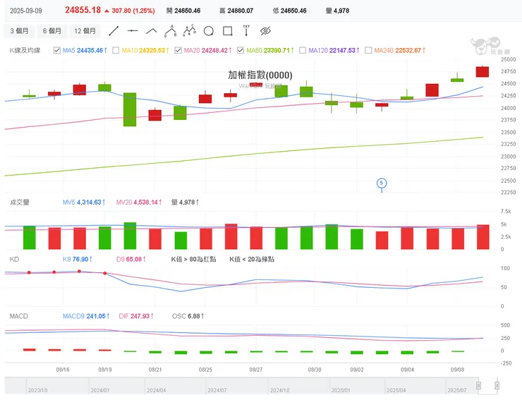
Task: Select the angle line drawing tool
Action: 152,31
